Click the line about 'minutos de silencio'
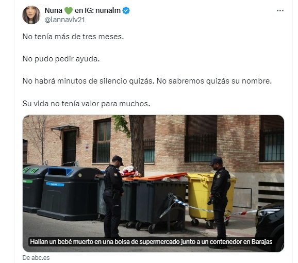This screenshot has width=298, height=263. (147, 81)
